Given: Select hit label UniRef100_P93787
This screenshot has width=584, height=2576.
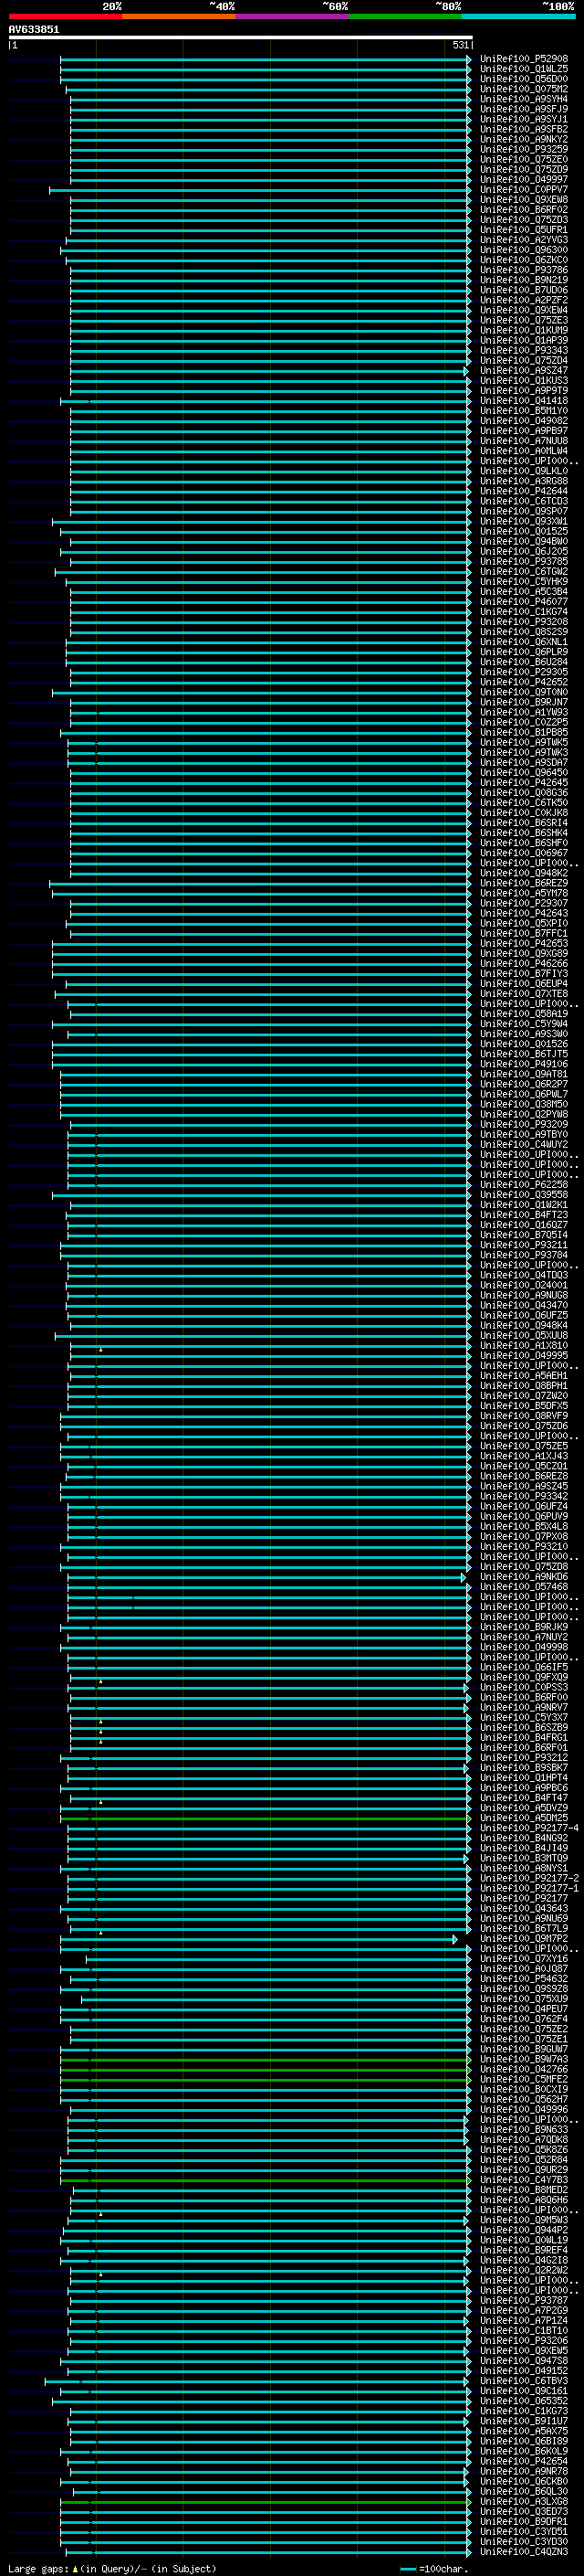Looking at the screenshot, I should [524, 2300].
